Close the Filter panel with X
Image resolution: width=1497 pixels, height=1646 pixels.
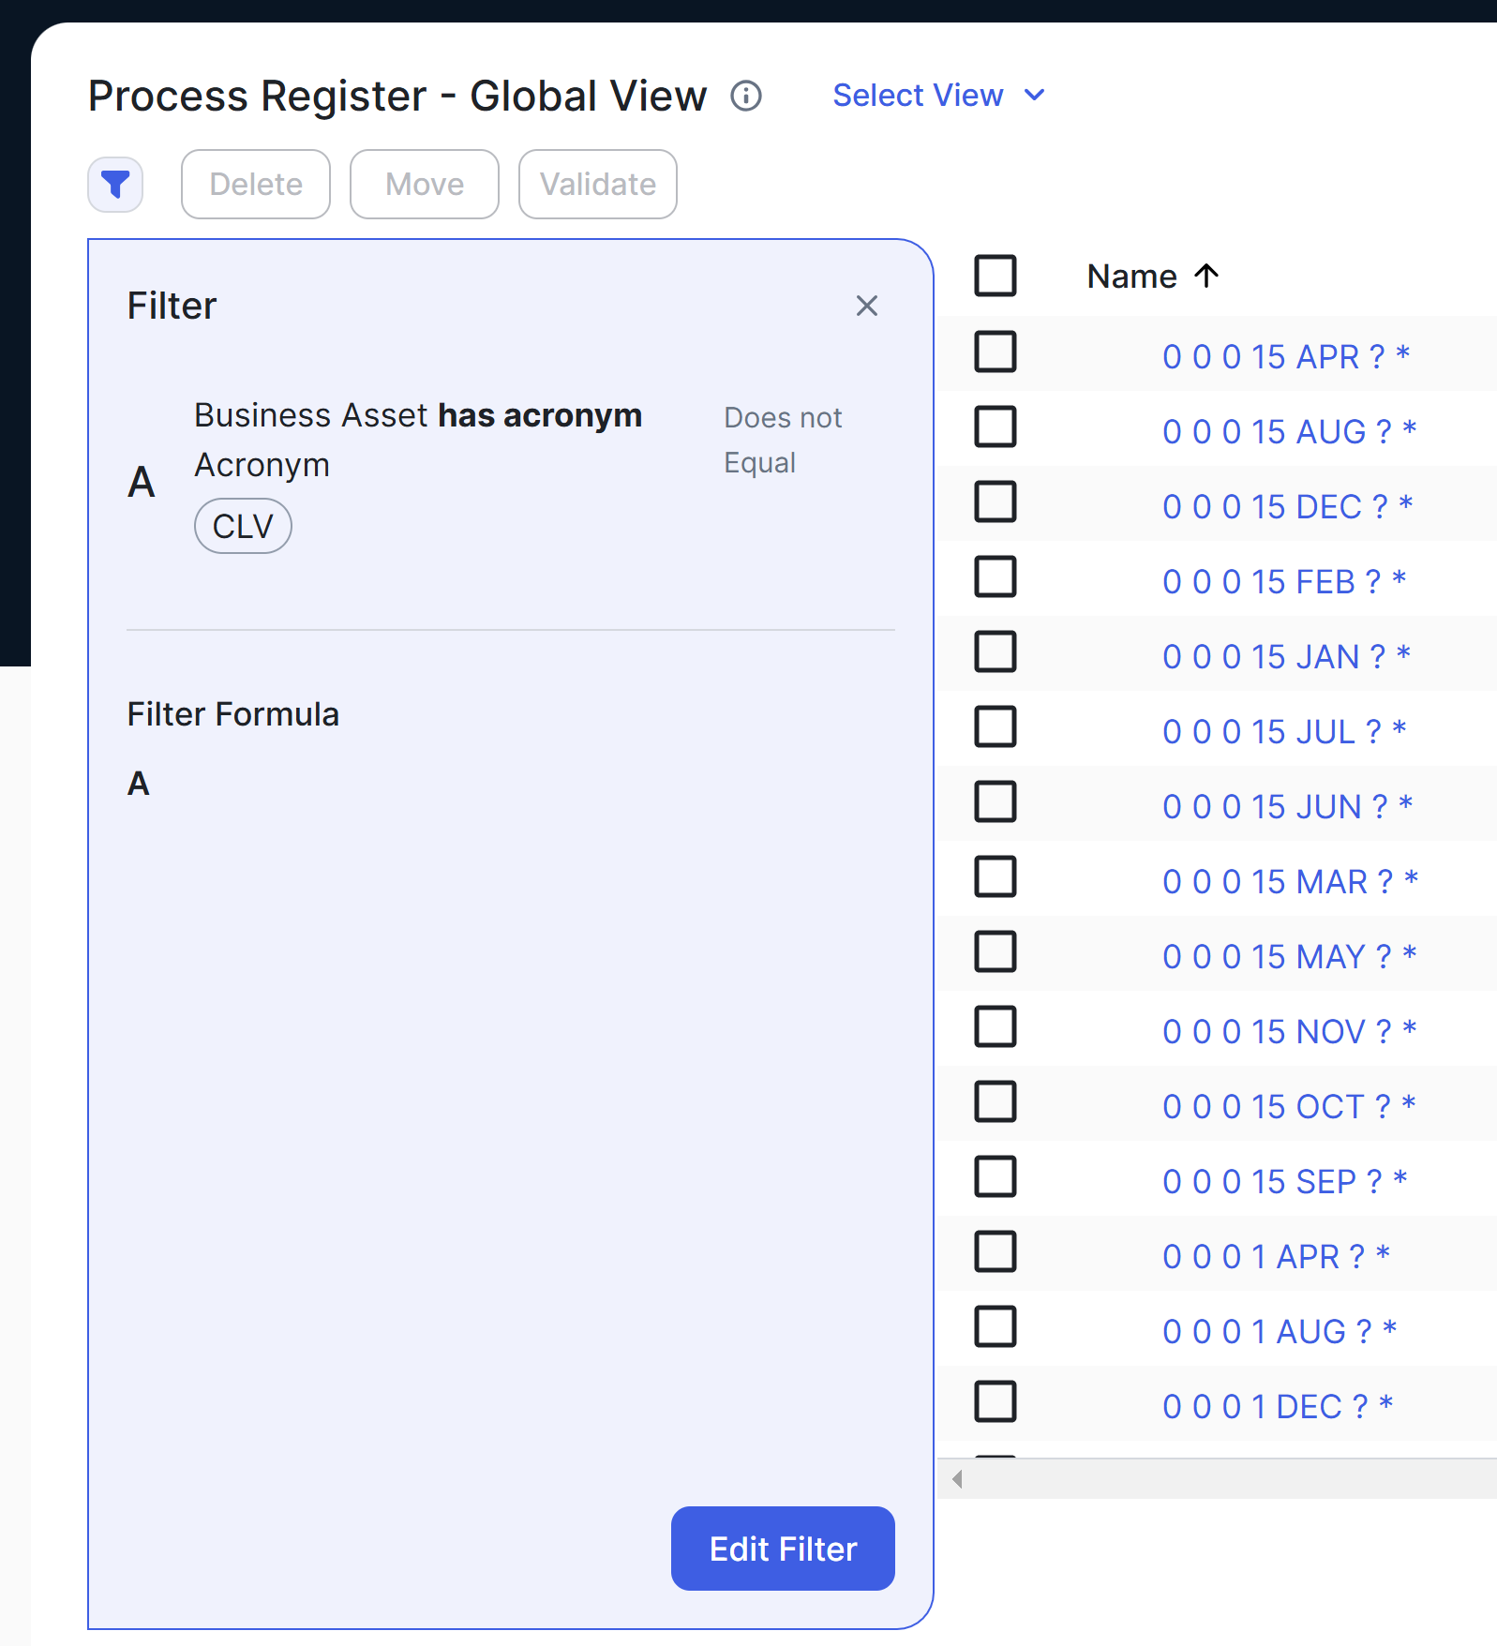coord(867,306)
